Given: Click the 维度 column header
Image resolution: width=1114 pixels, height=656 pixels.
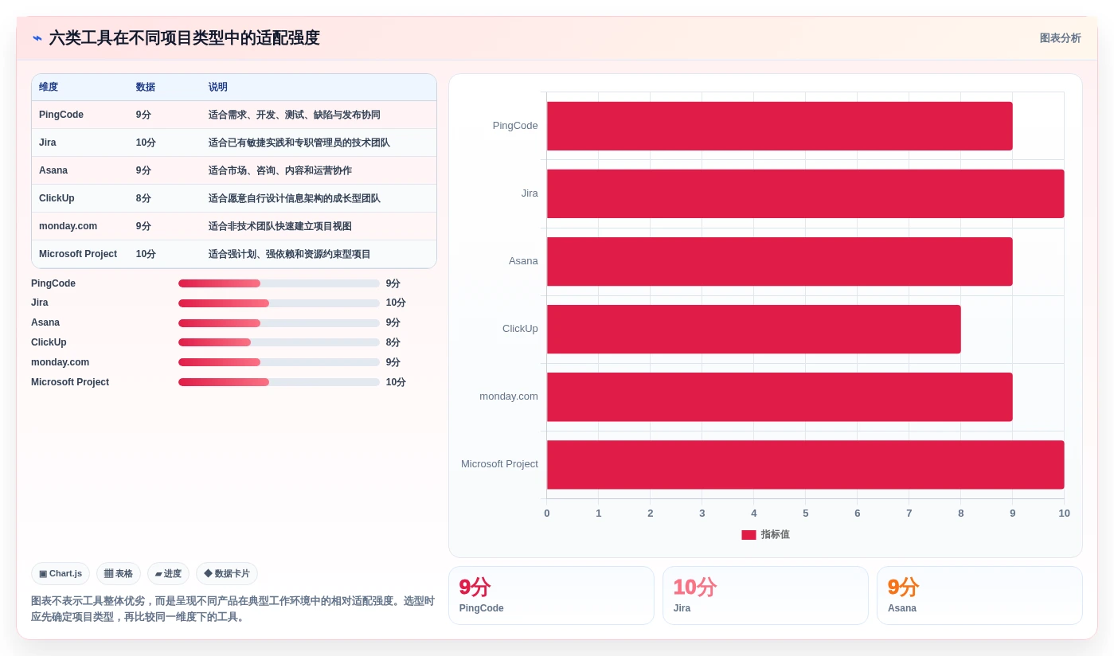Looking at the screenshot, I should [49, 87].
